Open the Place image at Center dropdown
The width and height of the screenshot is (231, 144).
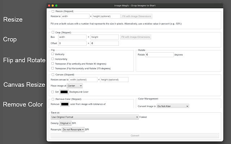(74, 86)
